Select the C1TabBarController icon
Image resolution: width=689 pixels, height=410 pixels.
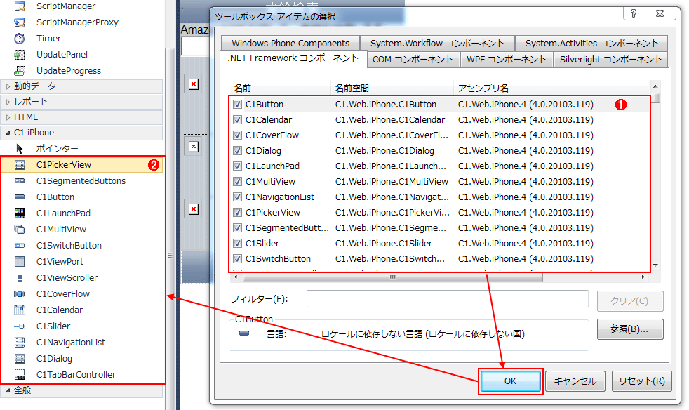point(20,374)
